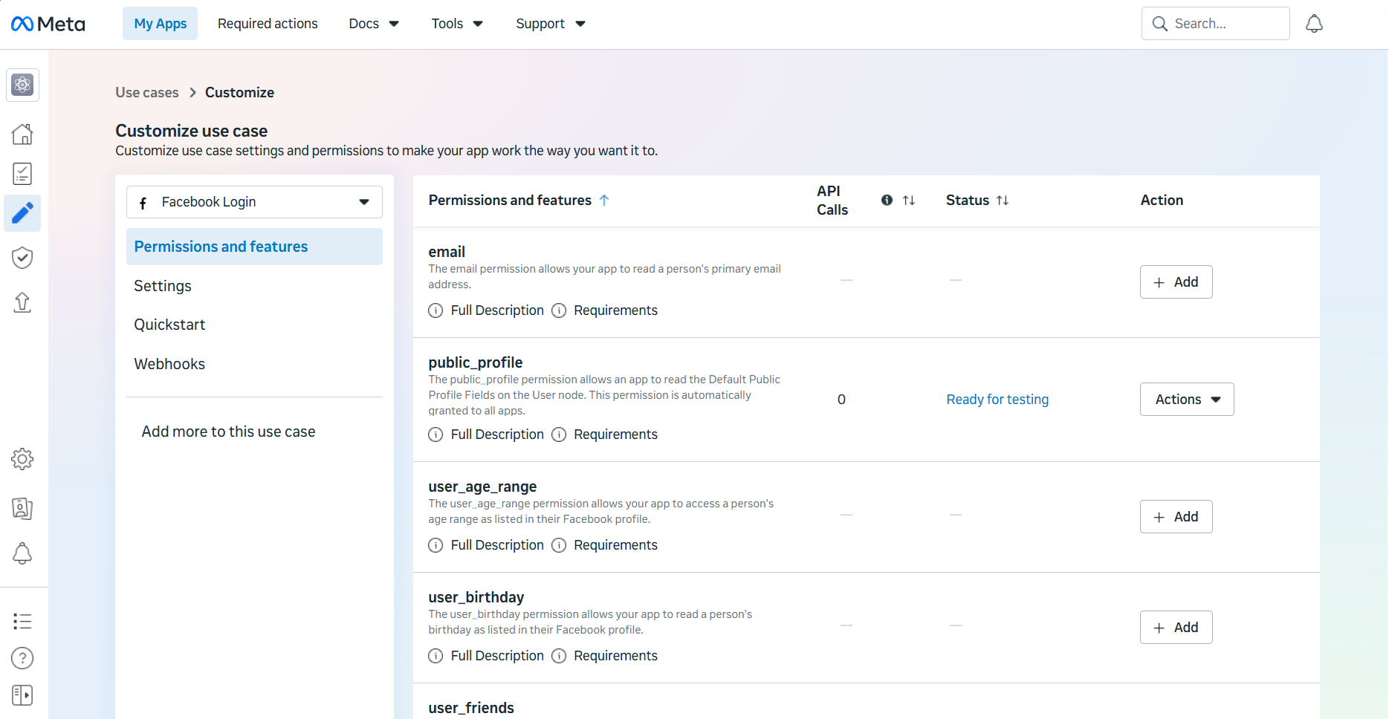Open the checklist sidebar icon
This screenshot has height=719, width=1389.
click(x=22, y=174)
